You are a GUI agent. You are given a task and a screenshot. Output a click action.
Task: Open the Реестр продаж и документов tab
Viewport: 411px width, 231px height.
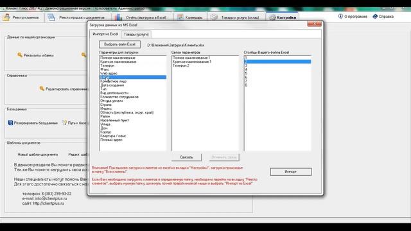pyautogui.click(x=78, y=17)
